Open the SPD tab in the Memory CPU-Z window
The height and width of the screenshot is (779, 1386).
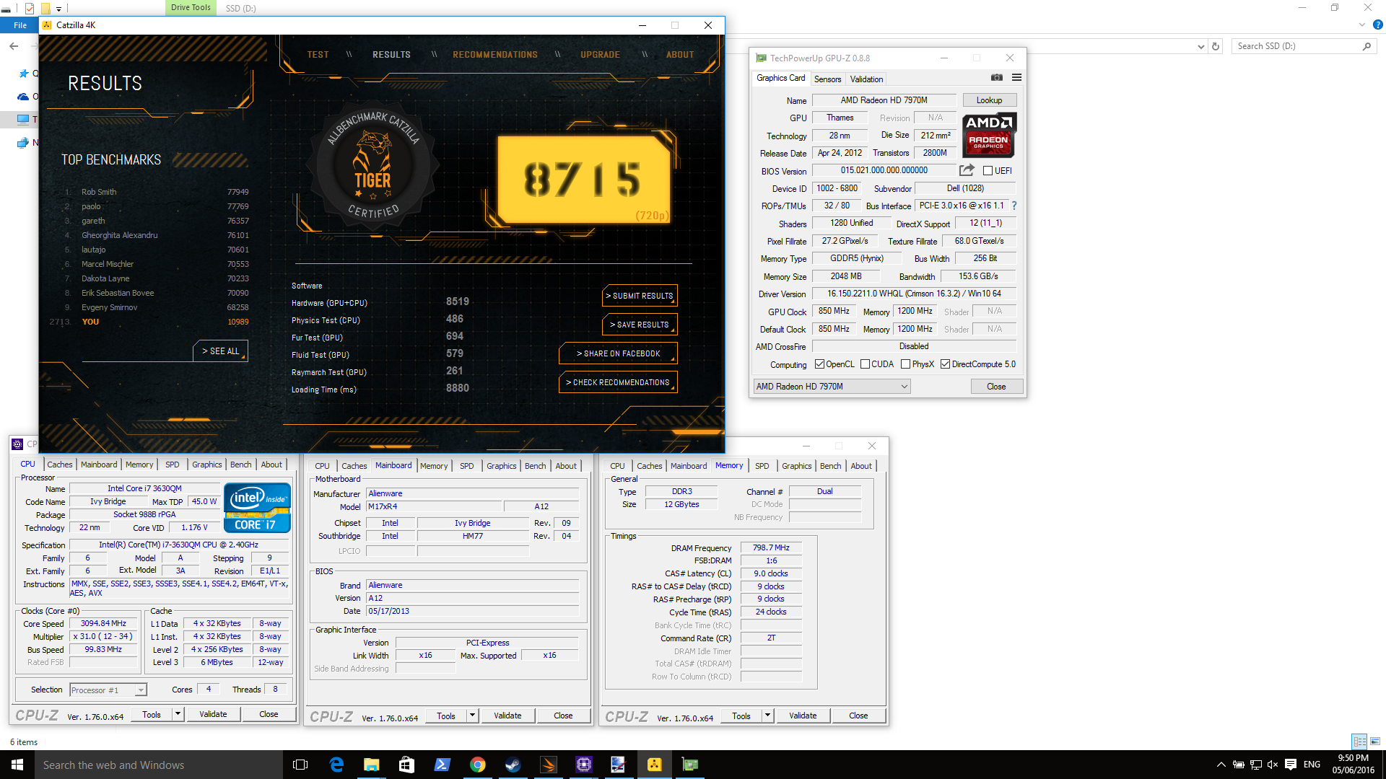click(762, 466)
